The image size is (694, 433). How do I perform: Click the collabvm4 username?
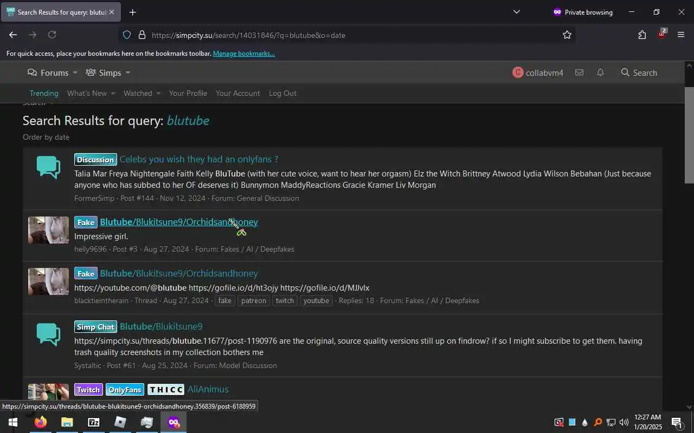click(x=544, y=73)
